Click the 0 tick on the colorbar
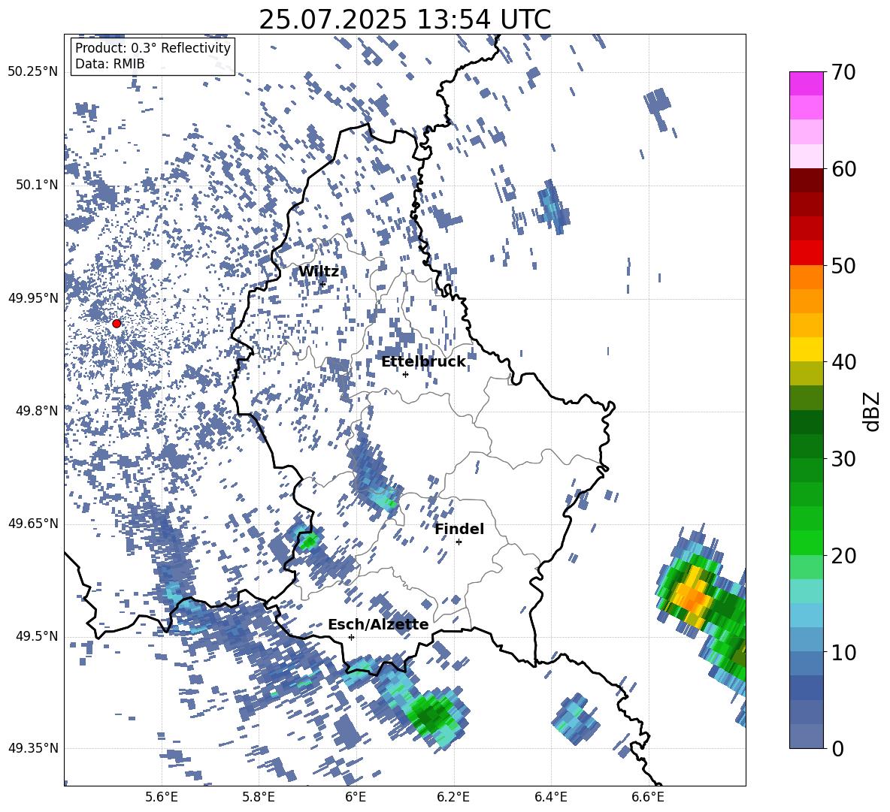890x812 pixels. tap(837, 748)
